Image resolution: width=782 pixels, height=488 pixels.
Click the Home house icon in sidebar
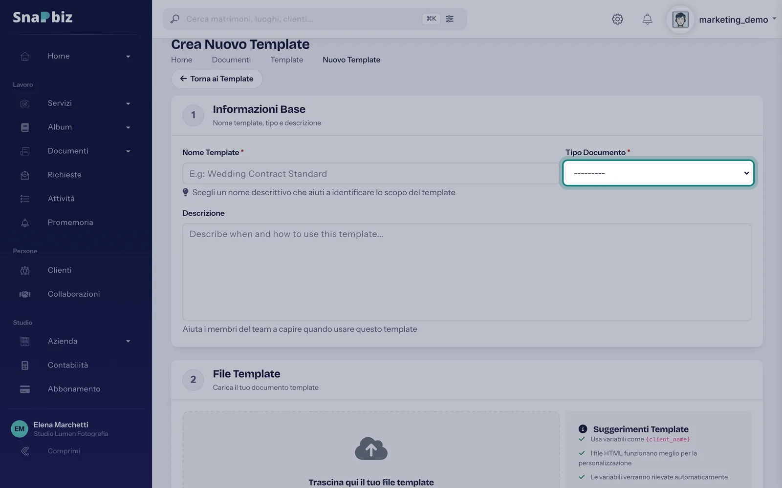point(25,56)
